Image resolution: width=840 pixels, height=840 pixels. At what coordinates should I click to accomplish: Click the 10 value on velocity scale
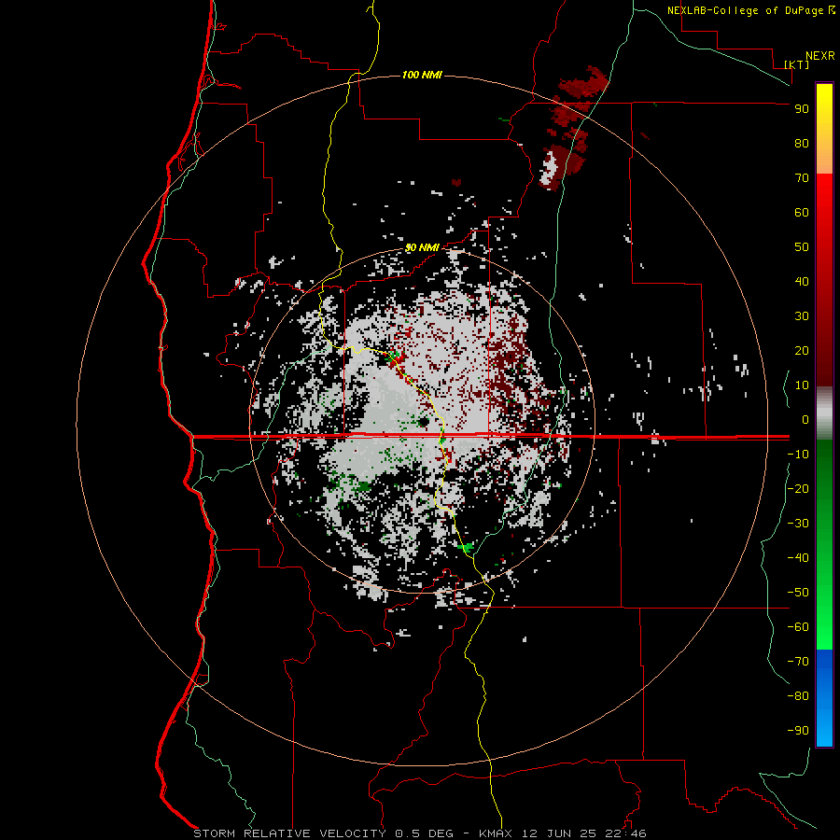(802, 385)
